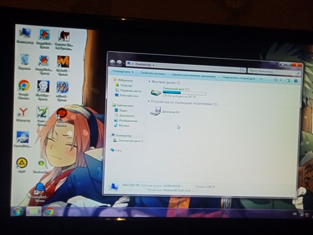Select the Floppy Drive (A:) icon
Screen dimensions: 313x235
click(x=155, y=111)
